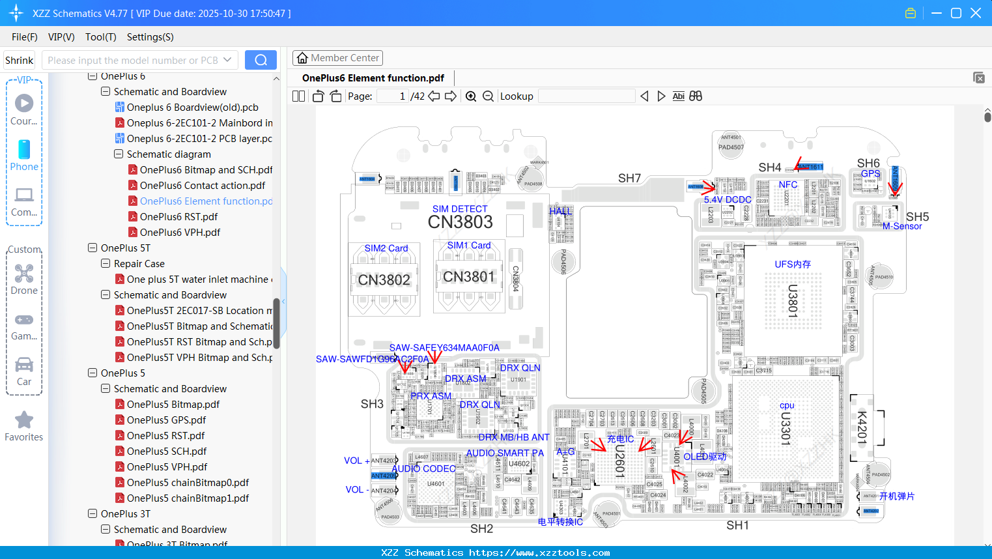
Task: Collapse the OnePlus 5 node
Action: (x=92, y=373)
